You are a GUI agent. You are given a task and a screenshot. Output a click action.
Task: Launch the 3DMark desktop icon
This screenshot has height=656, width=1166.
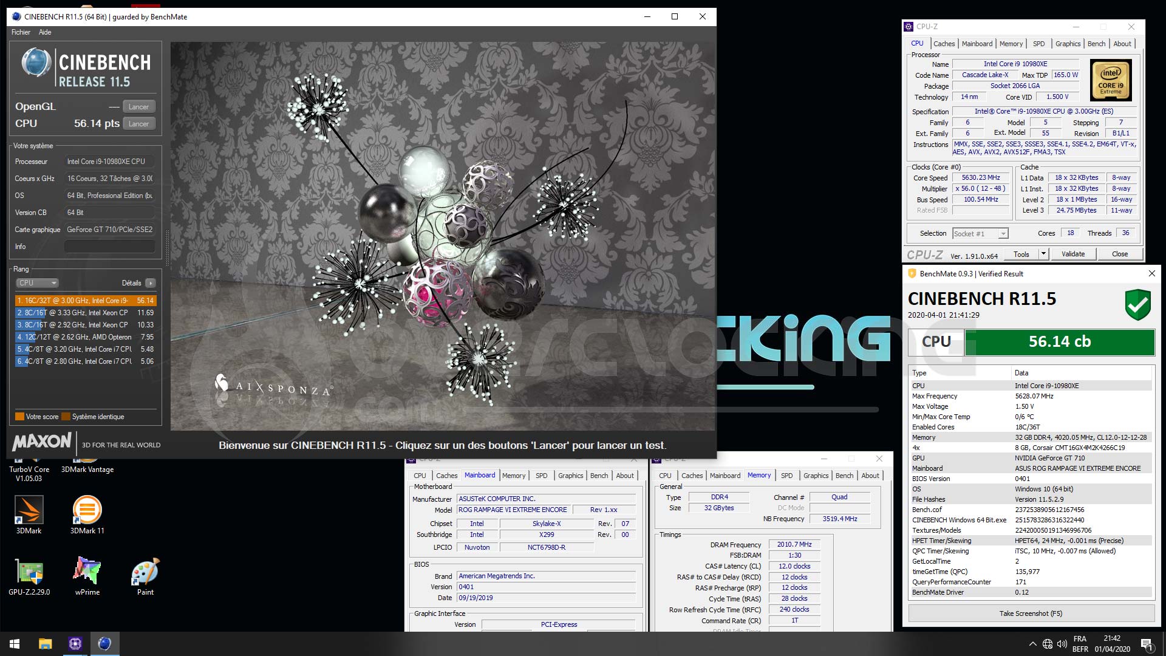click(29, 514)
